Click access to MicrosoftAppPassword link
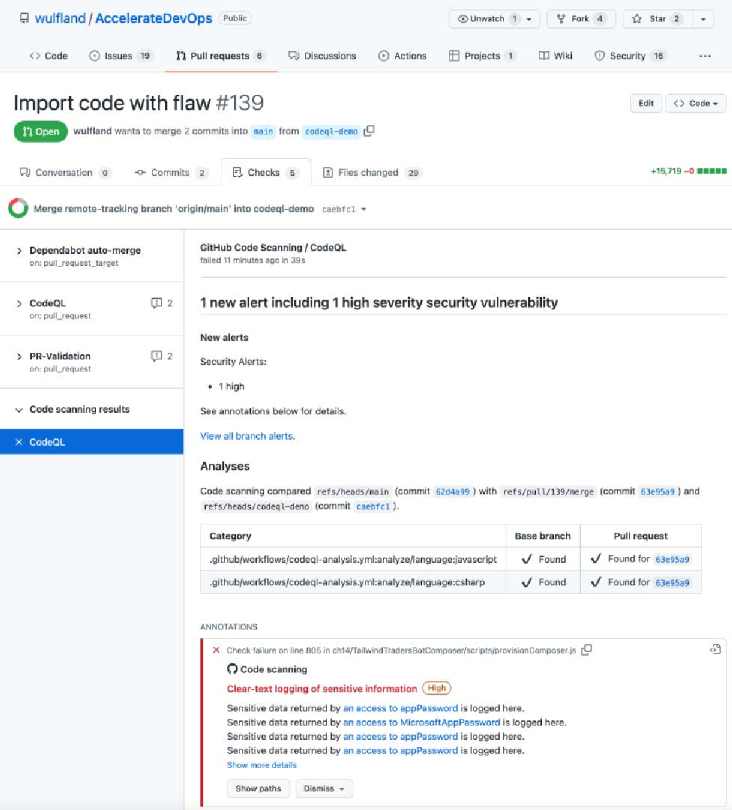 click(x=421, y=722)
